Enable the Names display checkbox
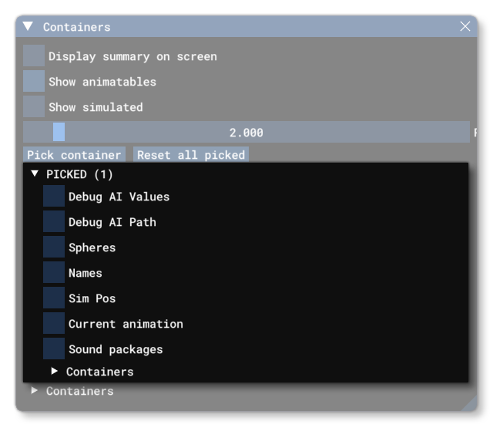This screenshot has height=431, width=493. (54, 273)
